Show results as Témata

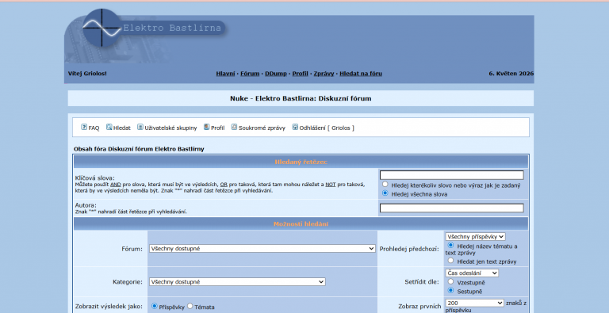click(190, 306)
